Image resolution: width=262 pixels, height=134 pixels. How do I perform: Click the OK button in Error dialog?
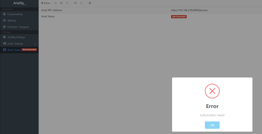click(212, 125)
